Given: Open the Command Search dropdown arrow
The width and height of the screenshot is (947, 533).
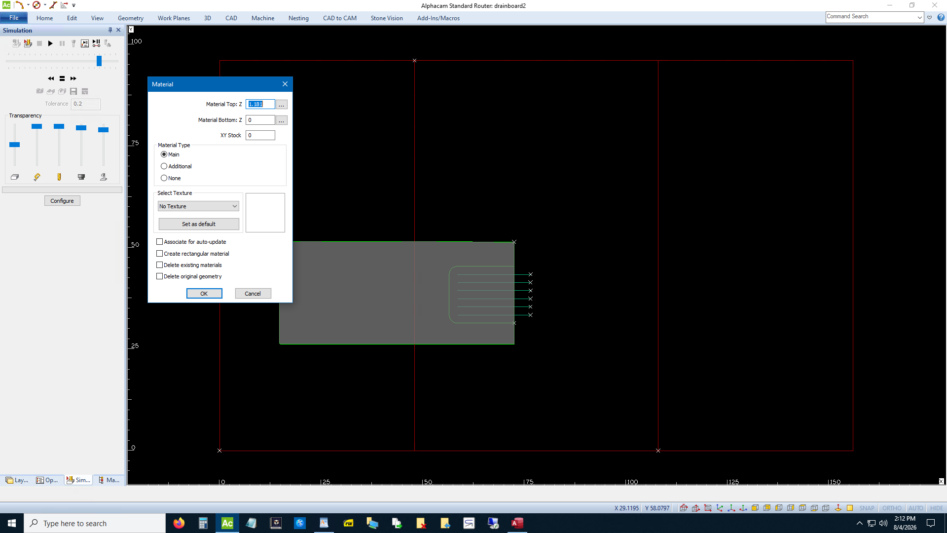Looking at the screenshot, I should pos(919,17).
